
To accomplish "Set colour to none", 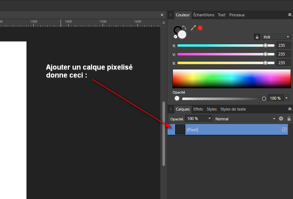I will tap(175, 37).
